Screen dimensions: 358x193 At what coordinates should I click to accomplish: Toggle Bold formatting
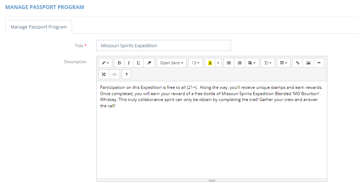(x=119, y=63)
